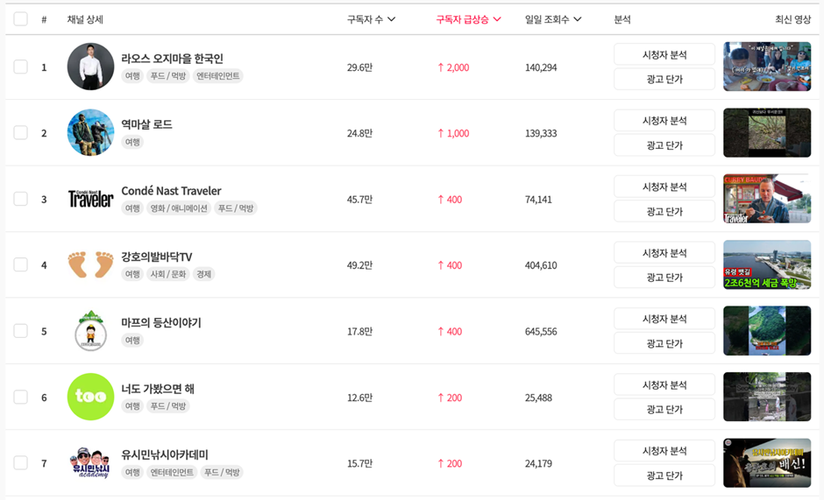Viewport: 824px width, 500px height.
Task: Sort by 구독자 급상승 column
Action: pyautogui.click(x=468, y=19)
